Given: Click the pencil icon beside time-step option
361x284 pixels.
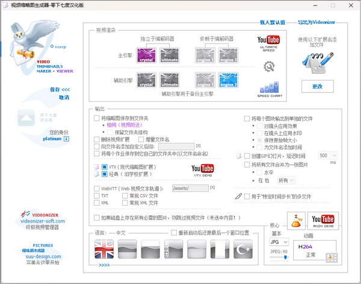Looking at the screenshot, I should click(238, 197).
